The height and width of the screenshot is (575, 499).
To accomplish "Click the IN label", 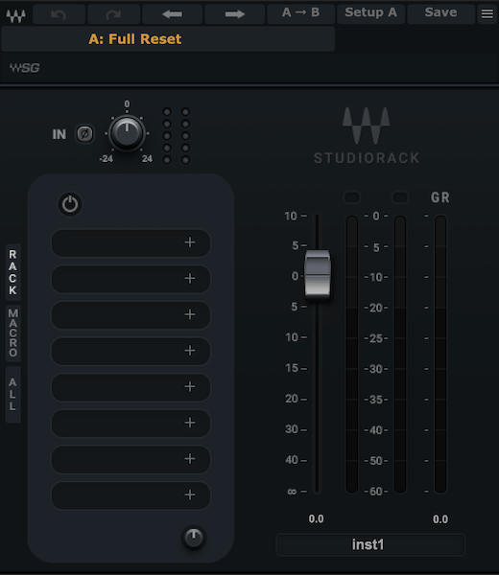I will tap(59, 134).
